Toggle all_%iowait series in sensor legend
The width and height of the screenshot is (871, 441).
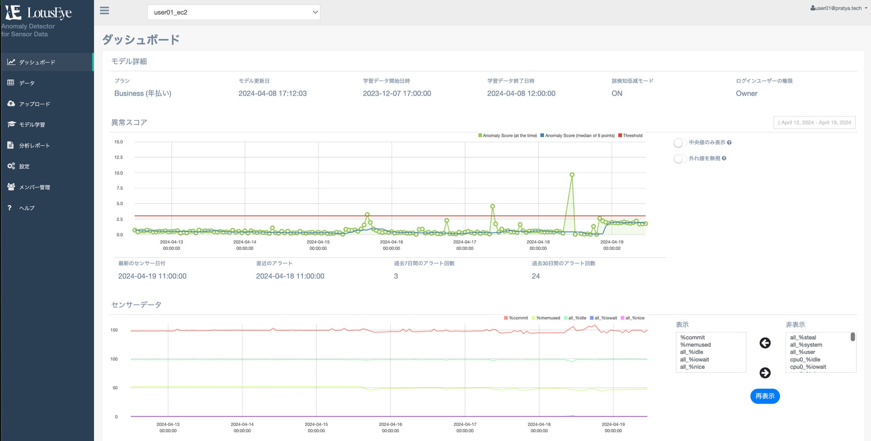[603, 318]
